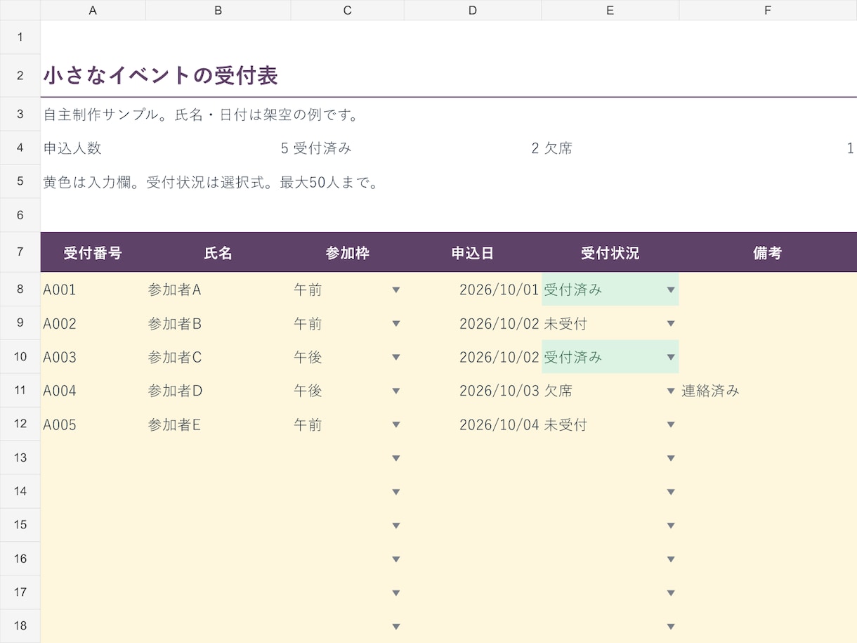Select the 参加者D name cell
857x643 pixels.
[218, 391]
